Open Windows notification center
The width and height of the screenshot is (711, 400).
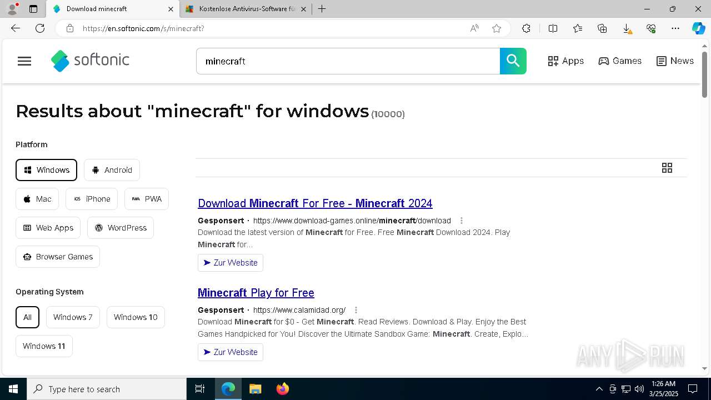693,389
